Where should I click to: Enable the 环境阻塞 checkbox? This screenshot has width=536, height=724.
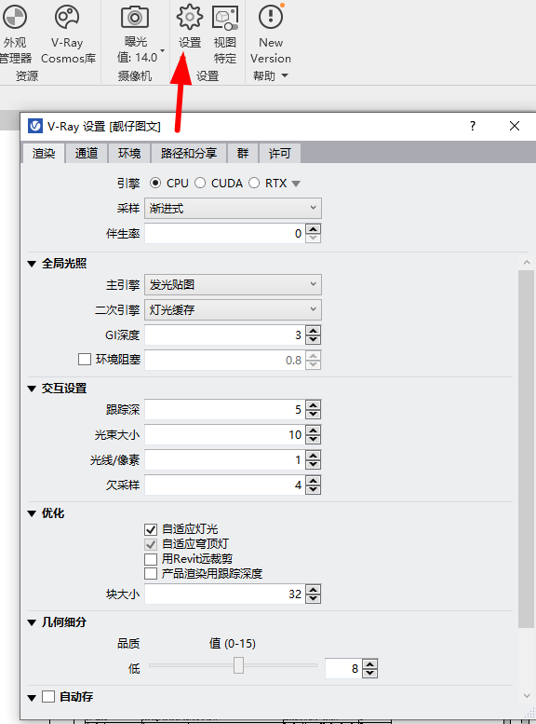coord(85,360)
